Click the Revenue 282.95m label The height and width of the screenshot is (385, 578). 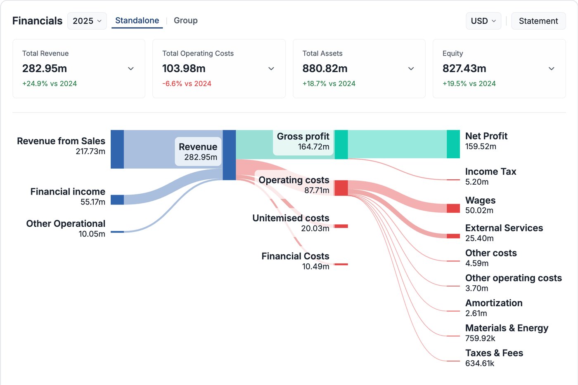pyautogui.click(x=198, y=152)
